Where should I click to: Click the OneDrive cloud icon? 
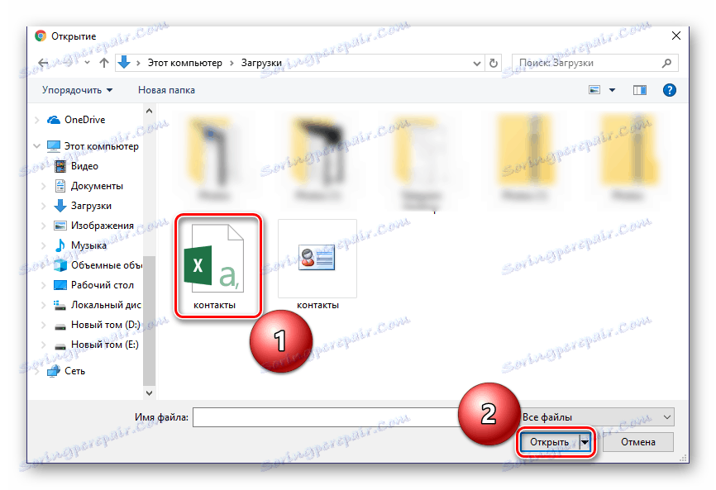coord(54,120)
